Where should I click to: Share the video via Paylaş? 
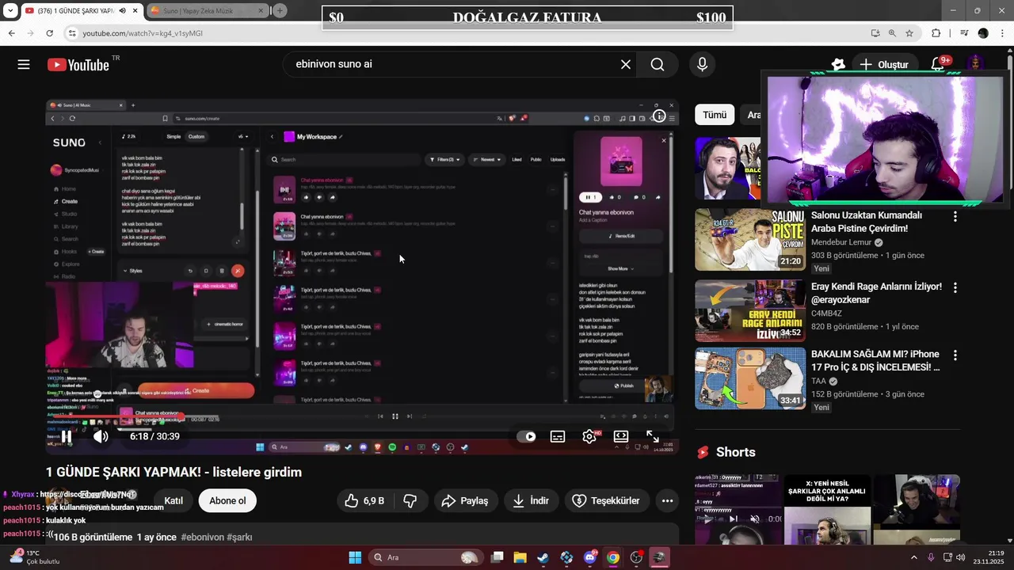tap(465, 500)
